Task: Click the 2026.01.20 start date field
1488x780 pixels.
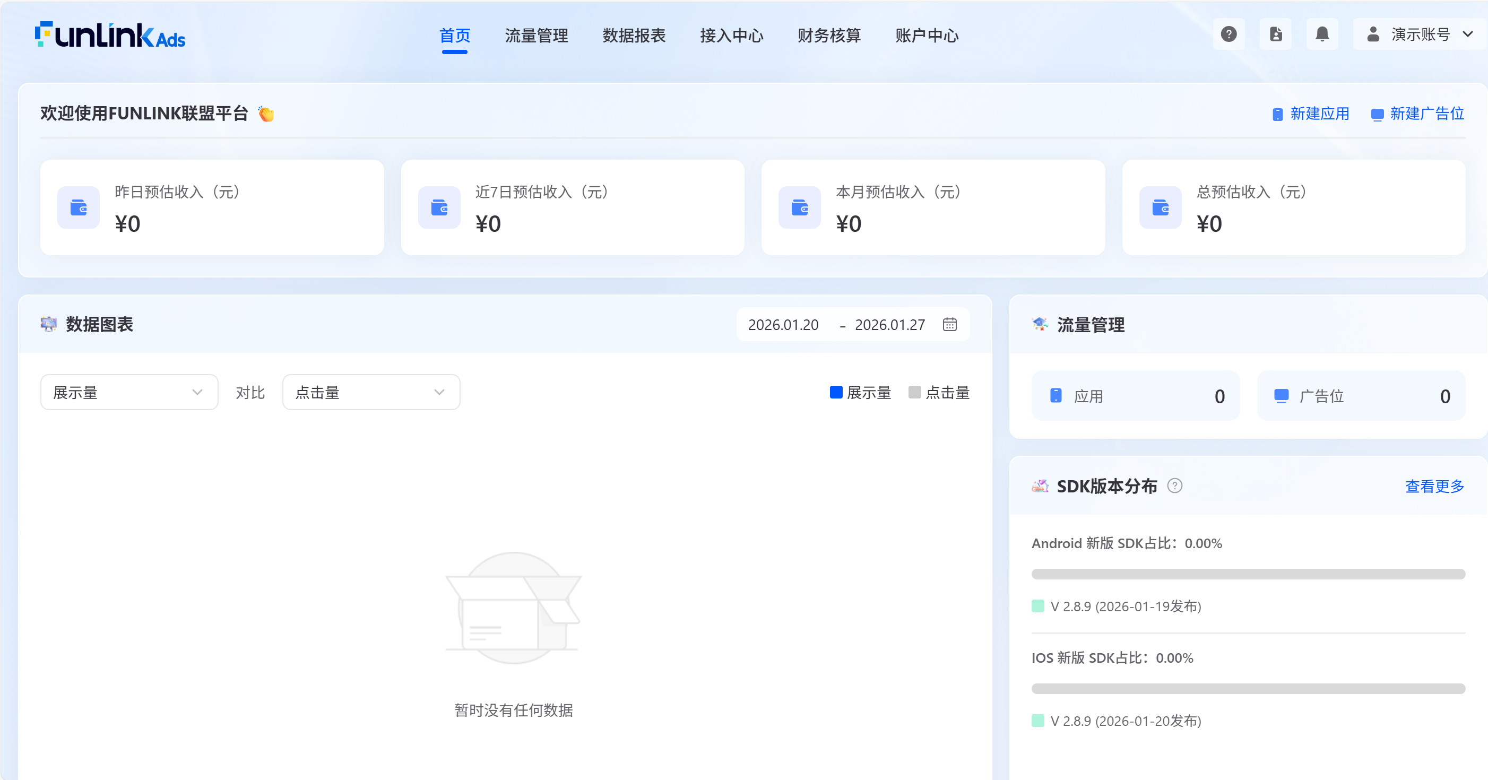Action: [x=783, y=325]
